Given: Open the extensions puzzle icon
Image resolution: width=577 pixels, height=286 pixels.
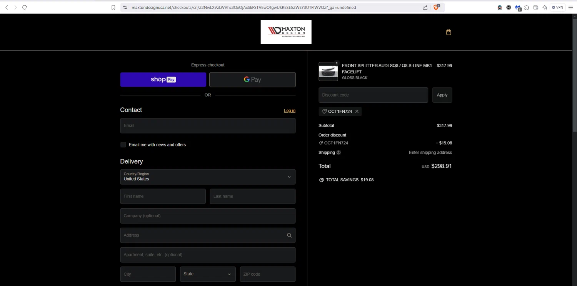Looking at the screenshot, I should coord(527,7).
